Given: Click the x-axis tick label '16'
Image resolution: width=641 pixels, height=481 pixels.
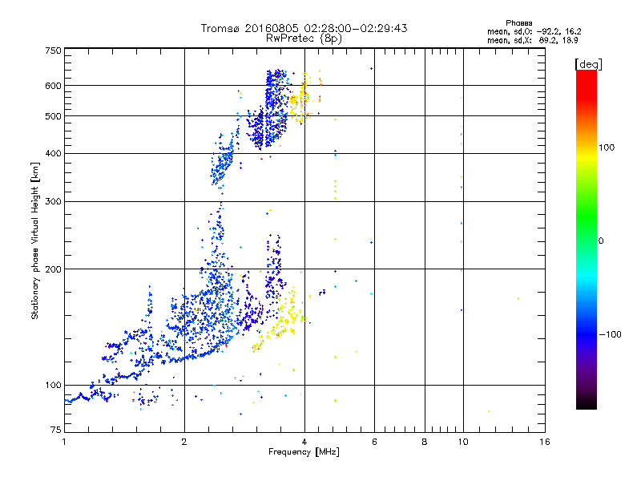Looking at the screenshot, I should click(545, 442).
